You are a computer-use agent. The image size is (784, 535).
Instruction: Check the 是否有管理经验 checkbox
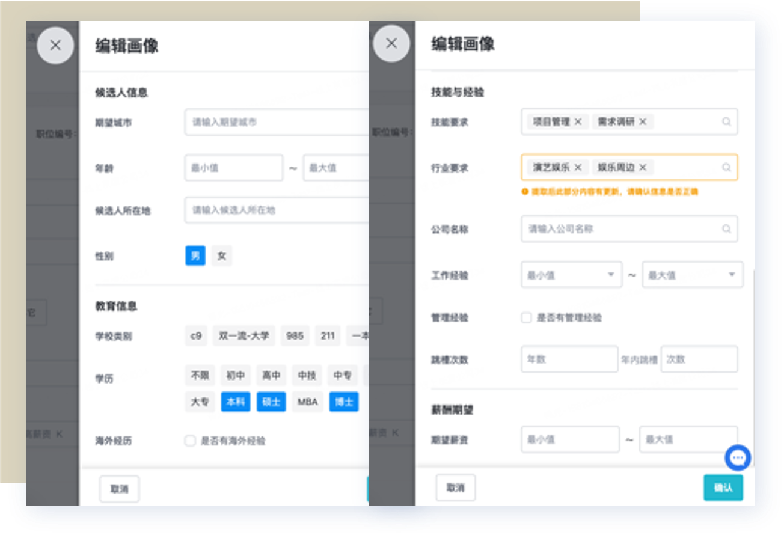527,317
